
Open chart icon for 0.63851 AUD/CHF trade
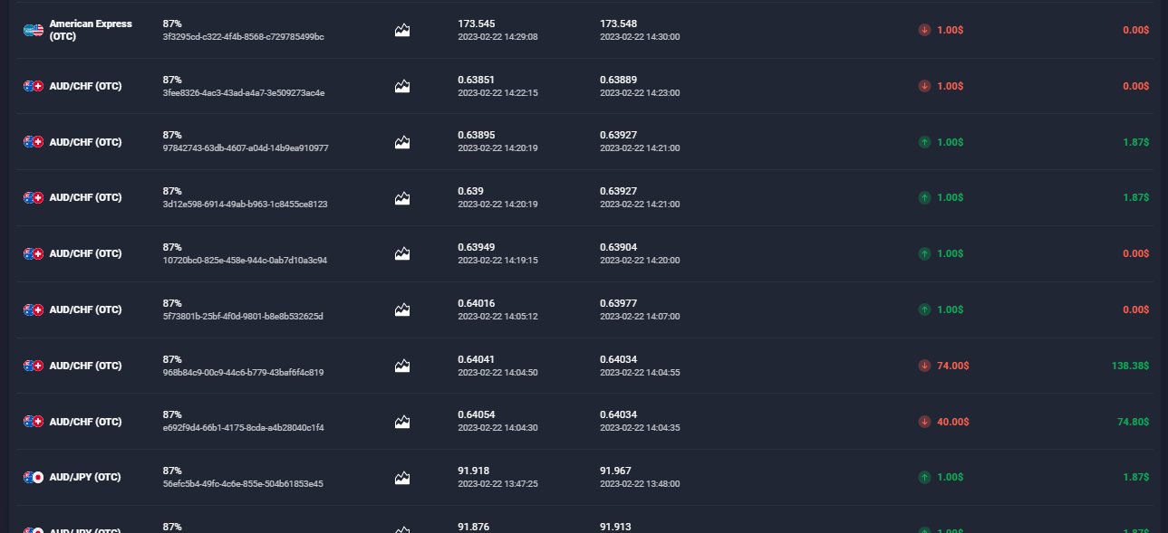pyautogui.click(x=402, y=86)
